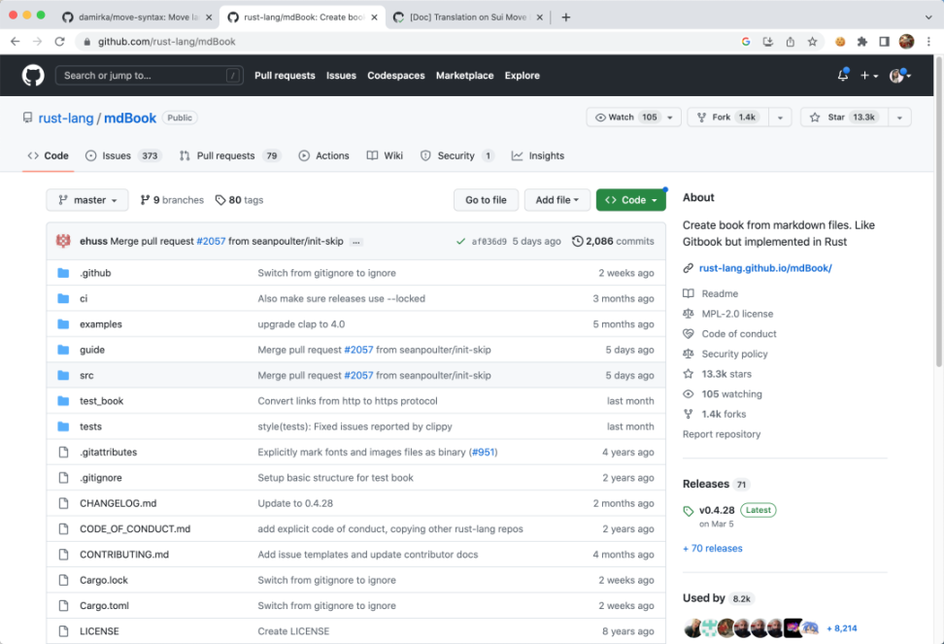This screenshot has height=644, width=944.
Task: Open the notifications bell icon
Action: 842,76
